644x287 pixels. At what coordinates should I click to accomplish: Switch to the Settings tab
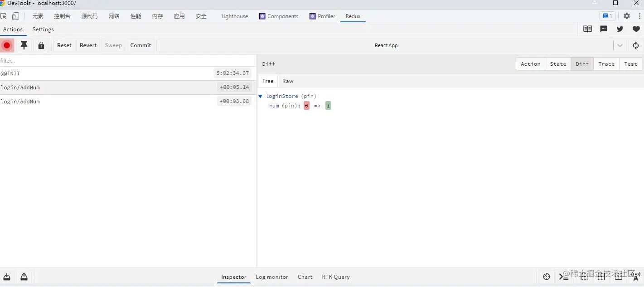[43, 29]
